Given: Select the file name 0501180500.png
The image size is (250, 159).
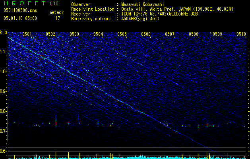Looking at the screenshot, I should (x=20, y=11).
